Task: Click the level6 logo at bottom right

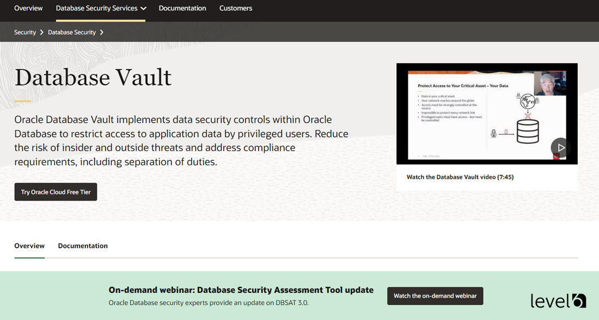Action: (558, 300)
